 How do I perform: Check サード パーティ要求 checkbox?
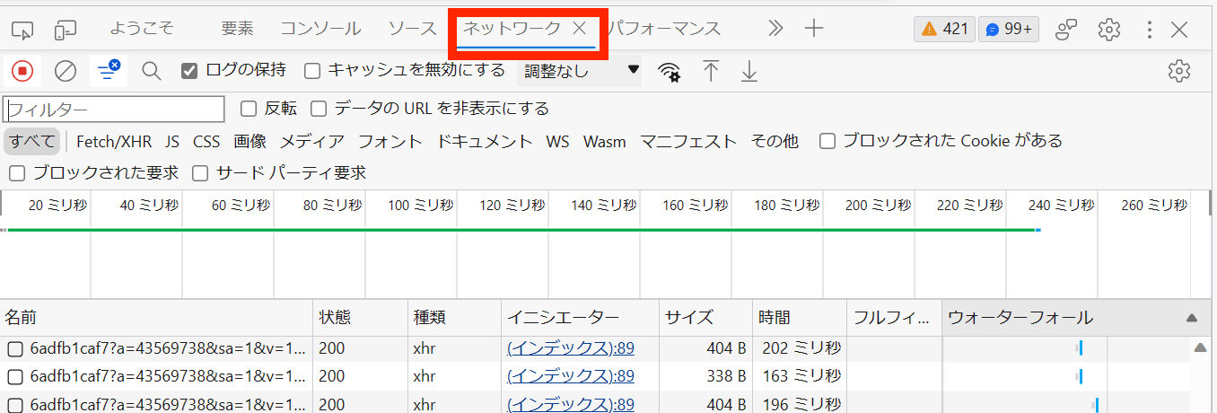[x=200, y=172]
